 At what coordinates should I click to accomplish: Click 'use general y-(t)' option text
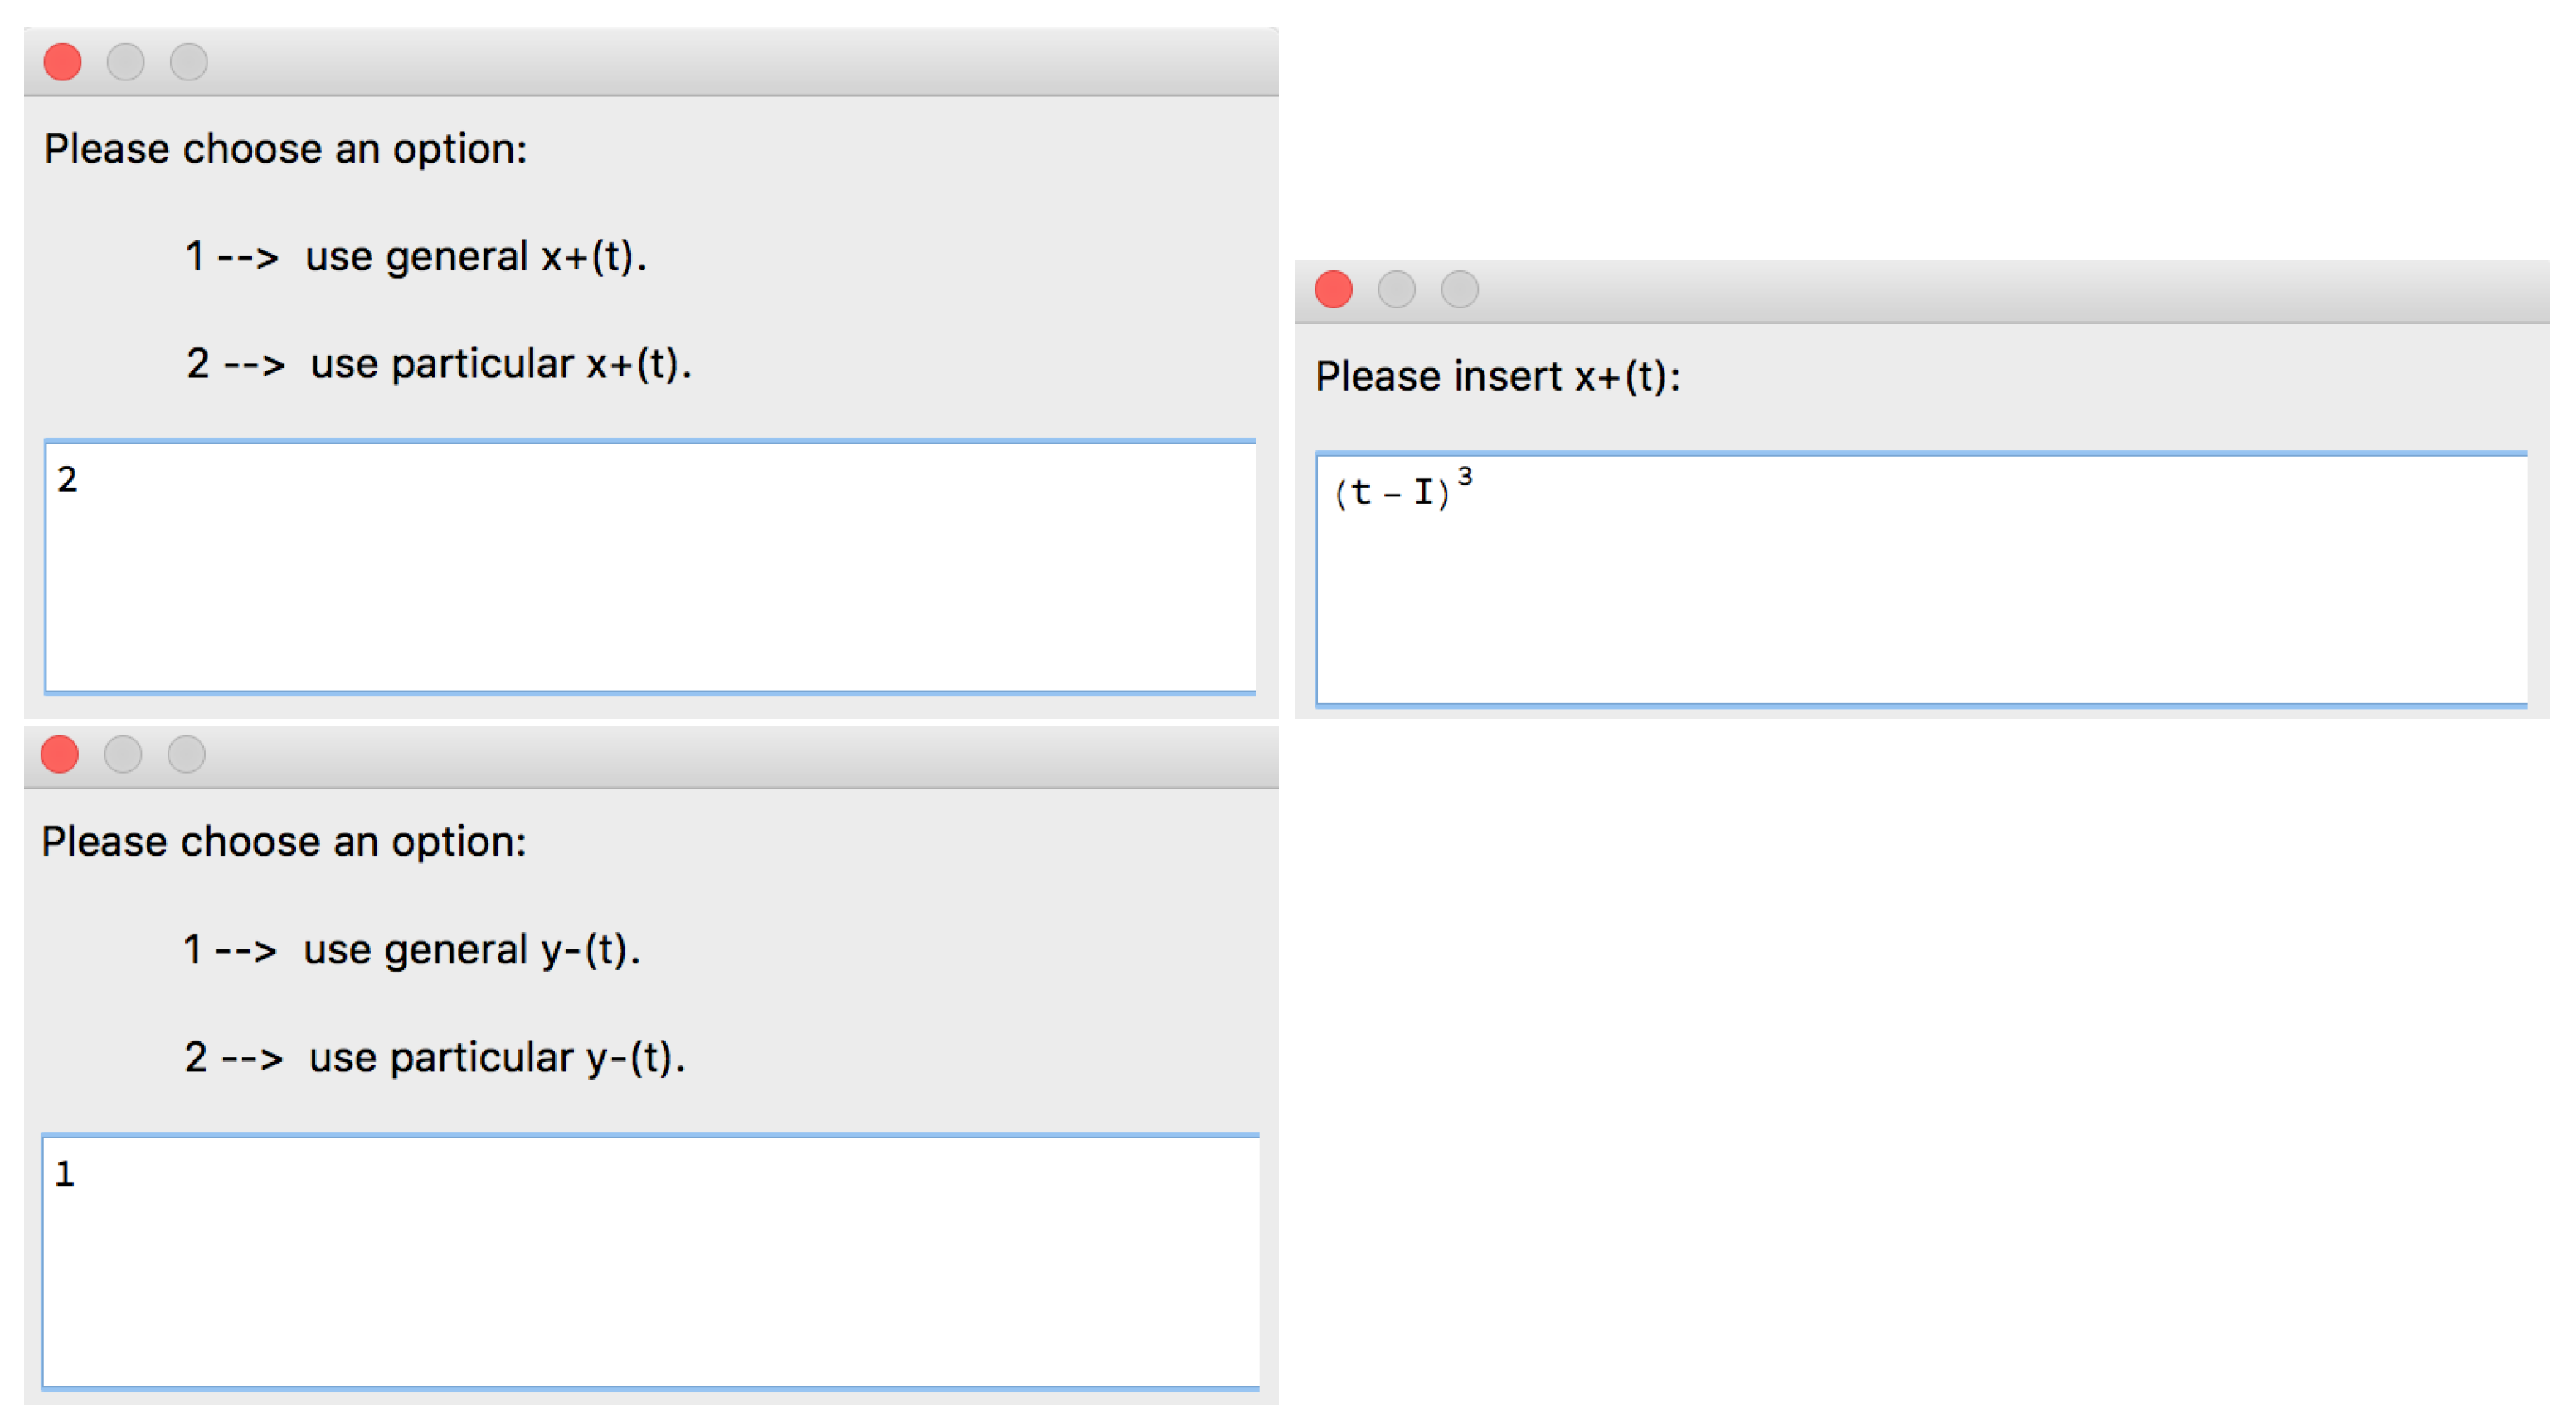(471, 950)
